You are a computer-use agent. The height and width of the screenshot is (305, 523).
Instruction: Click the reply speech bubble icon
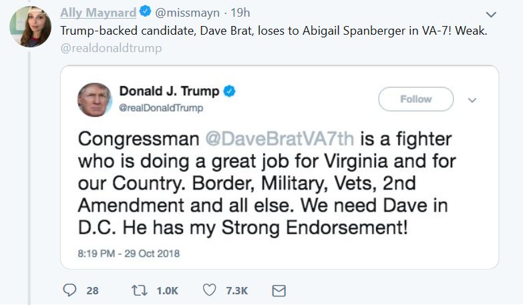pyautogui.click(x=70, y=290)
